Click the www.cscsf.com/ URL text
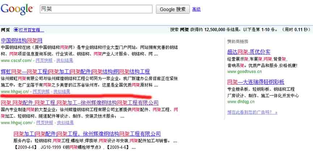The image size is (313, 151). pyautogui.click(x=16, y=60)
